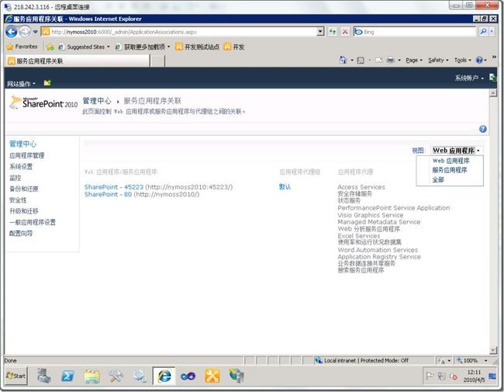Click the vertical scrollbar up arrow

492,92
